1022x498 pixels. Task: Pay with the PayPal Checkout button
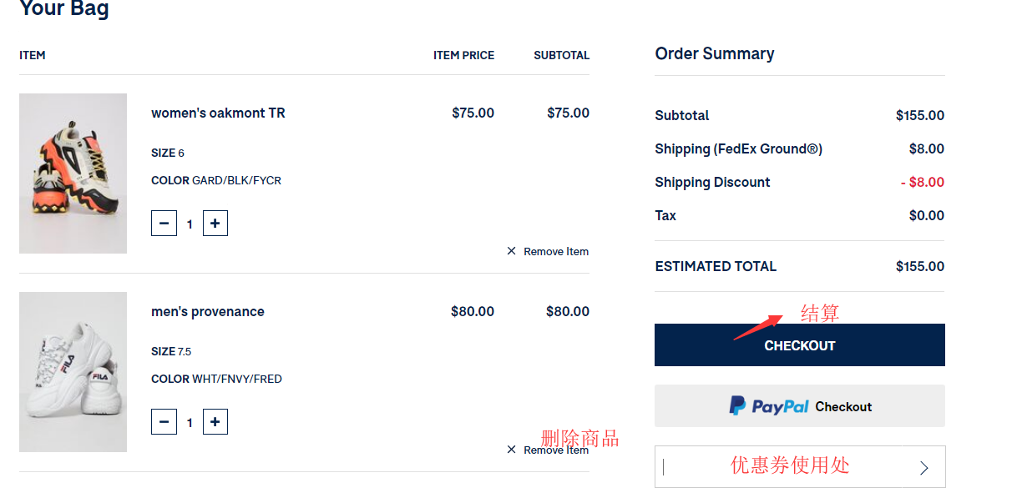point(799,406)
